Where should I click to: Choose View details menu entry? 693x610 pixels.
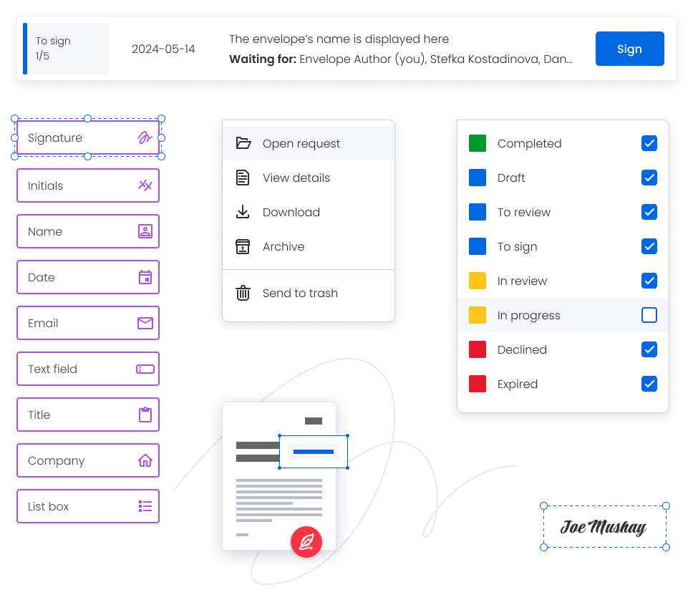(x=309, y=178)
